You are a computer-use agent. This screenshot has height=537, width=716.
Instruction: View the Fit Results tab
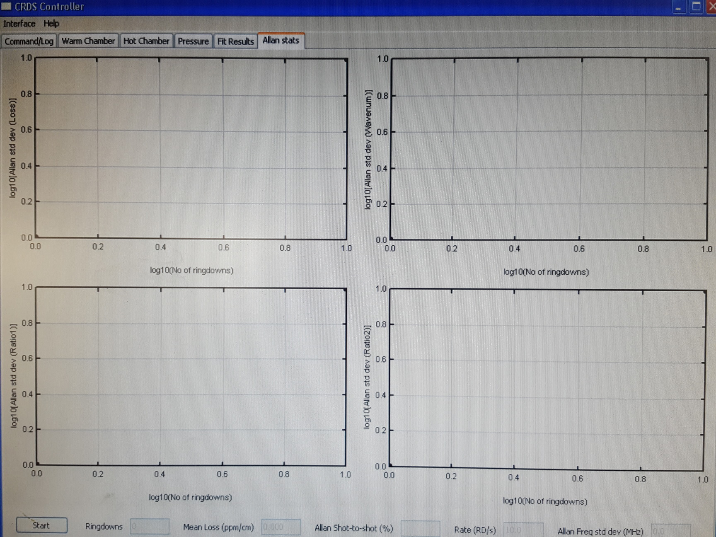[235, 41]
